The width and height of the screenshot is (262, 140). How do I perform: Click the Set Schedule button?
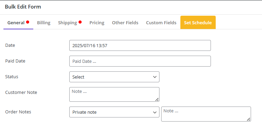pos(198,23)
